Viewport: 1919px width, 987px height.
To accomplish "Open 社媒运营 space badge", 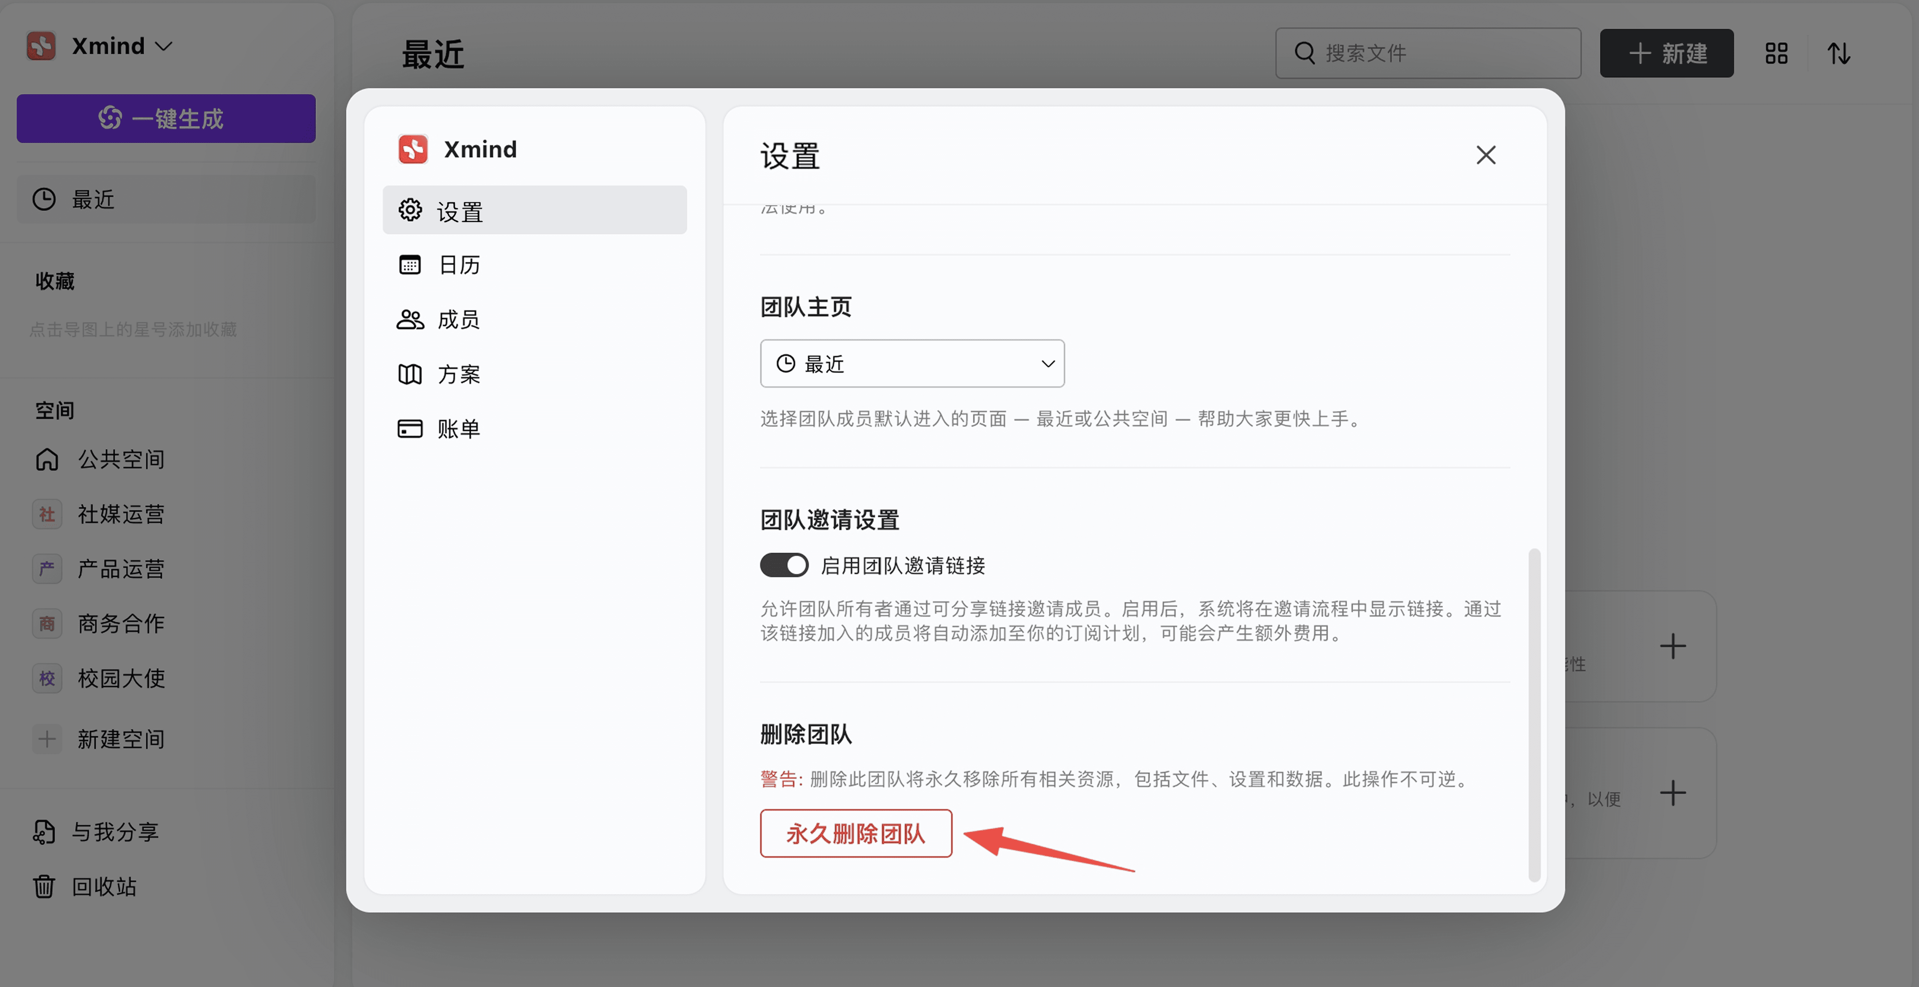I will [x=47, y=514].
